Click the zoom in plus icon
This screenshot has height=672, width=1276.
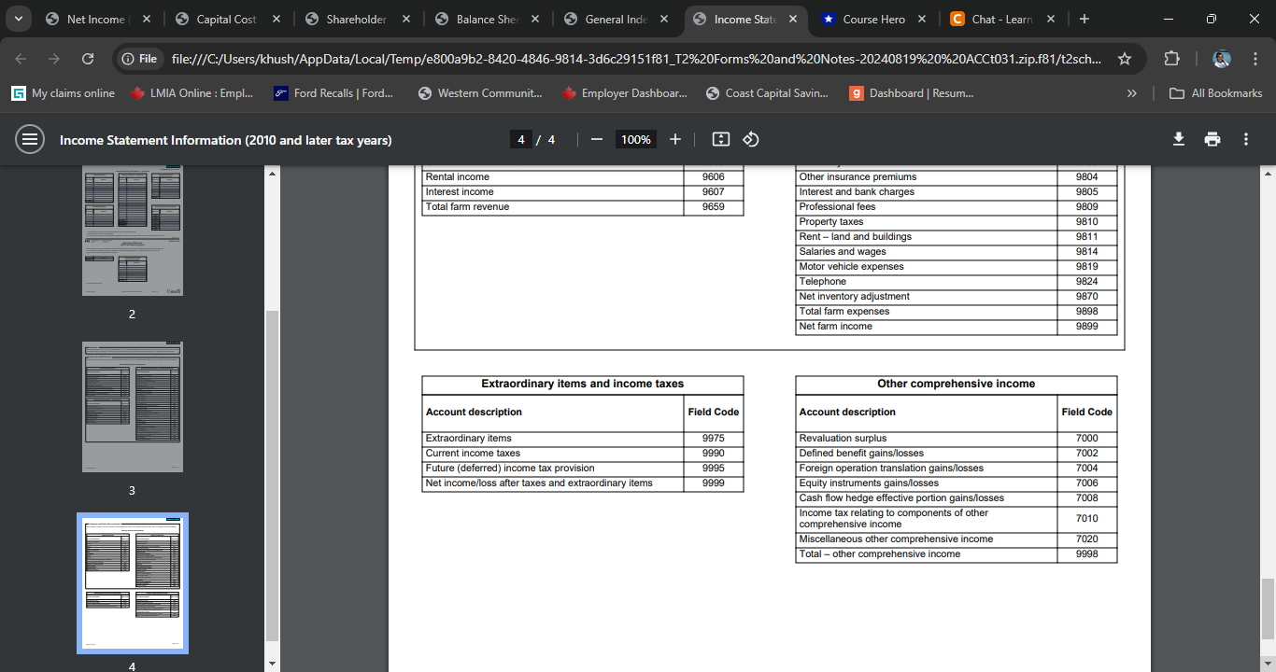tap(675, 139)
